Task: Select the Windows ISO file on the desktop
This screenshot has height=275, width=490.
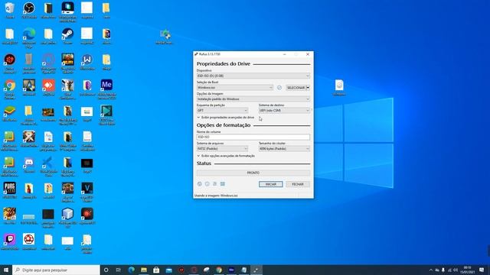Action: 339,88
